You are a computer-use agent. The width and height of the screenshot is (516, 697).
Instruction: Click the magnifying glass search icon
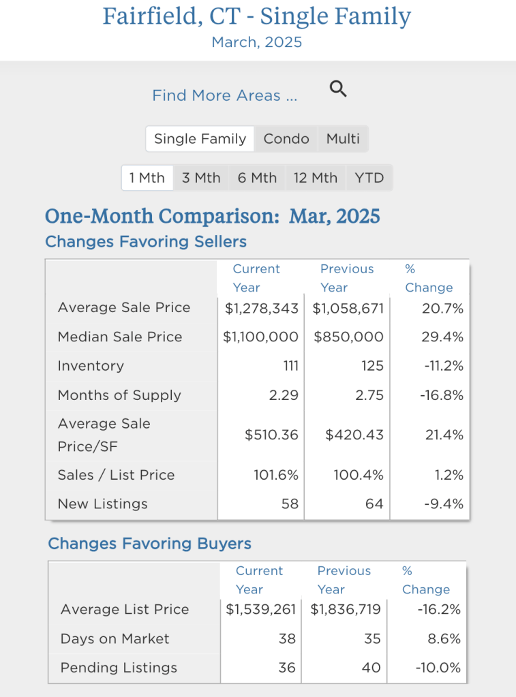click(x=338, y=89)
